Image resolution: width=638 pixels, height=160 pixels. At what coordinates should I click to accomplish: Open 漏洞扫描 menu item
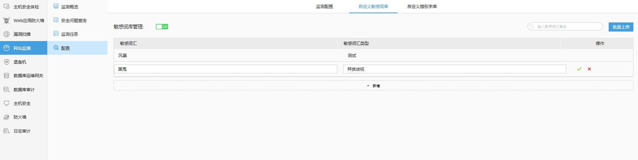(x=24, y=34)
